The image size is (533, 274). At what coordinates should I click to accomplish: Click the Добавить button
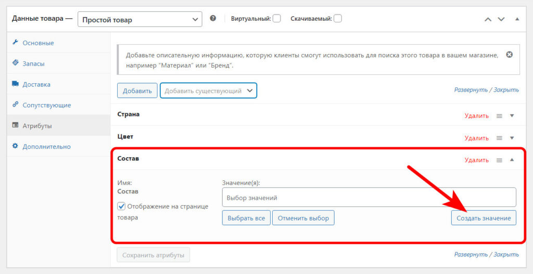point(137,90)
